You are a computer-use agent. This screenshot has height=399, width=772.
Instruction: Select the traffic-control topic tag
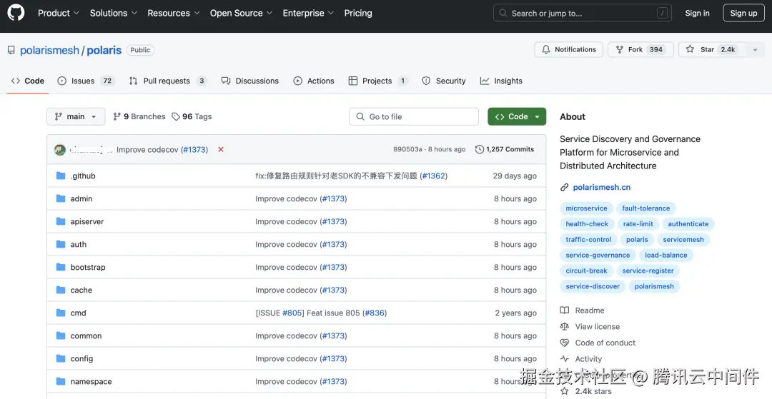pyautogui.click(x=588, y=240)
